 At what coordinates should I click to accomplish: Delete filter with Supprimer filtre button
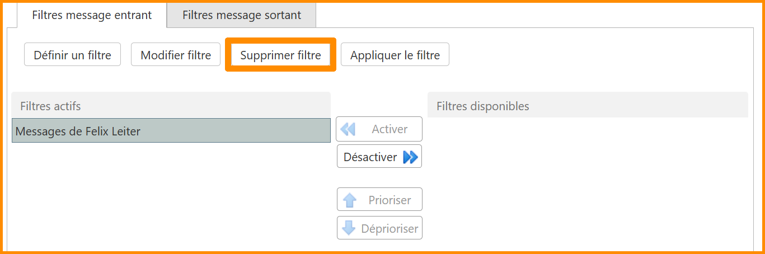280,55
